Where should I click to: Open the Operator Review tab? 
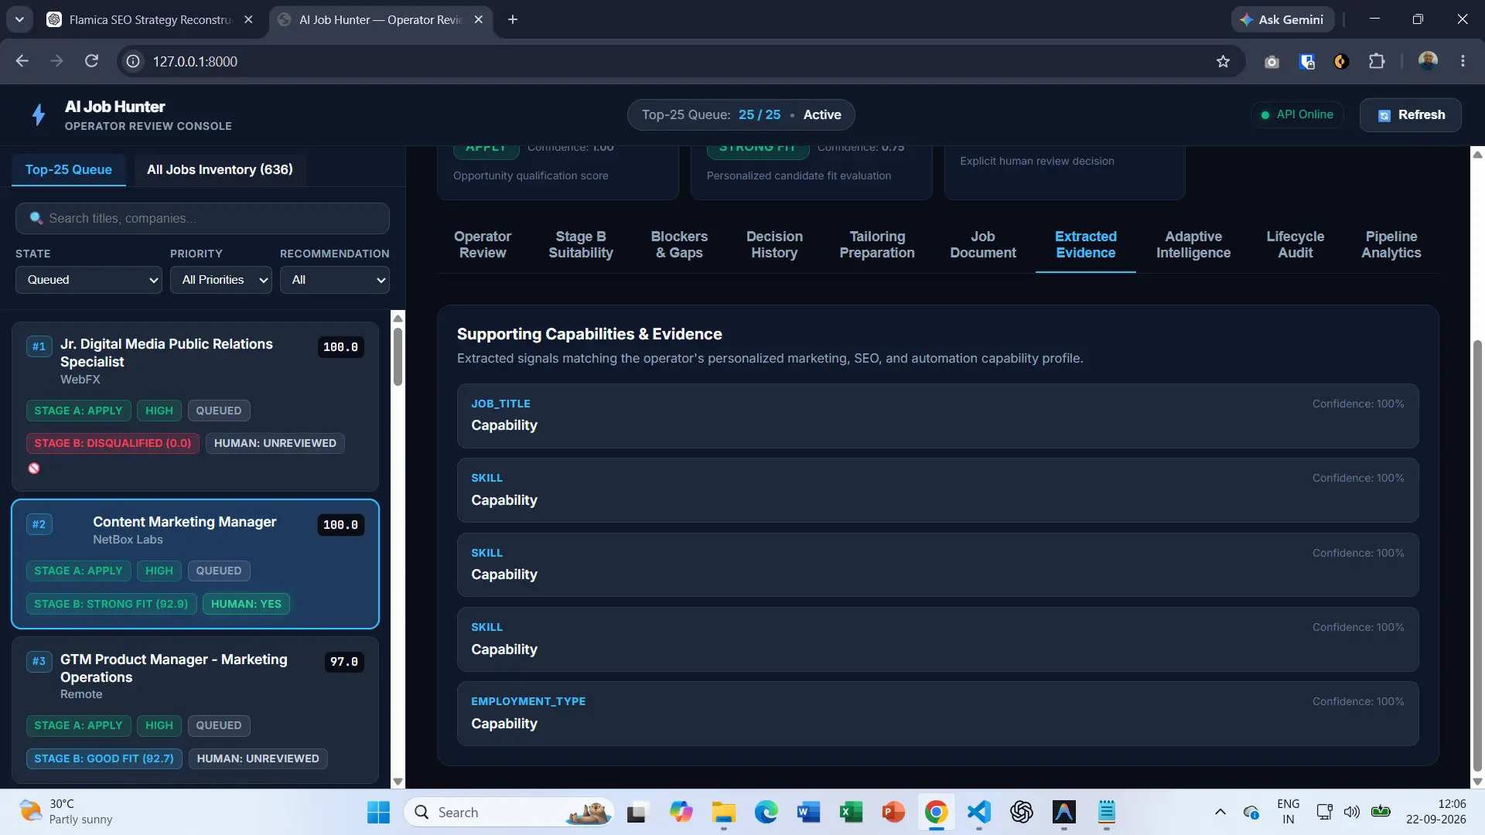(483, 244)
